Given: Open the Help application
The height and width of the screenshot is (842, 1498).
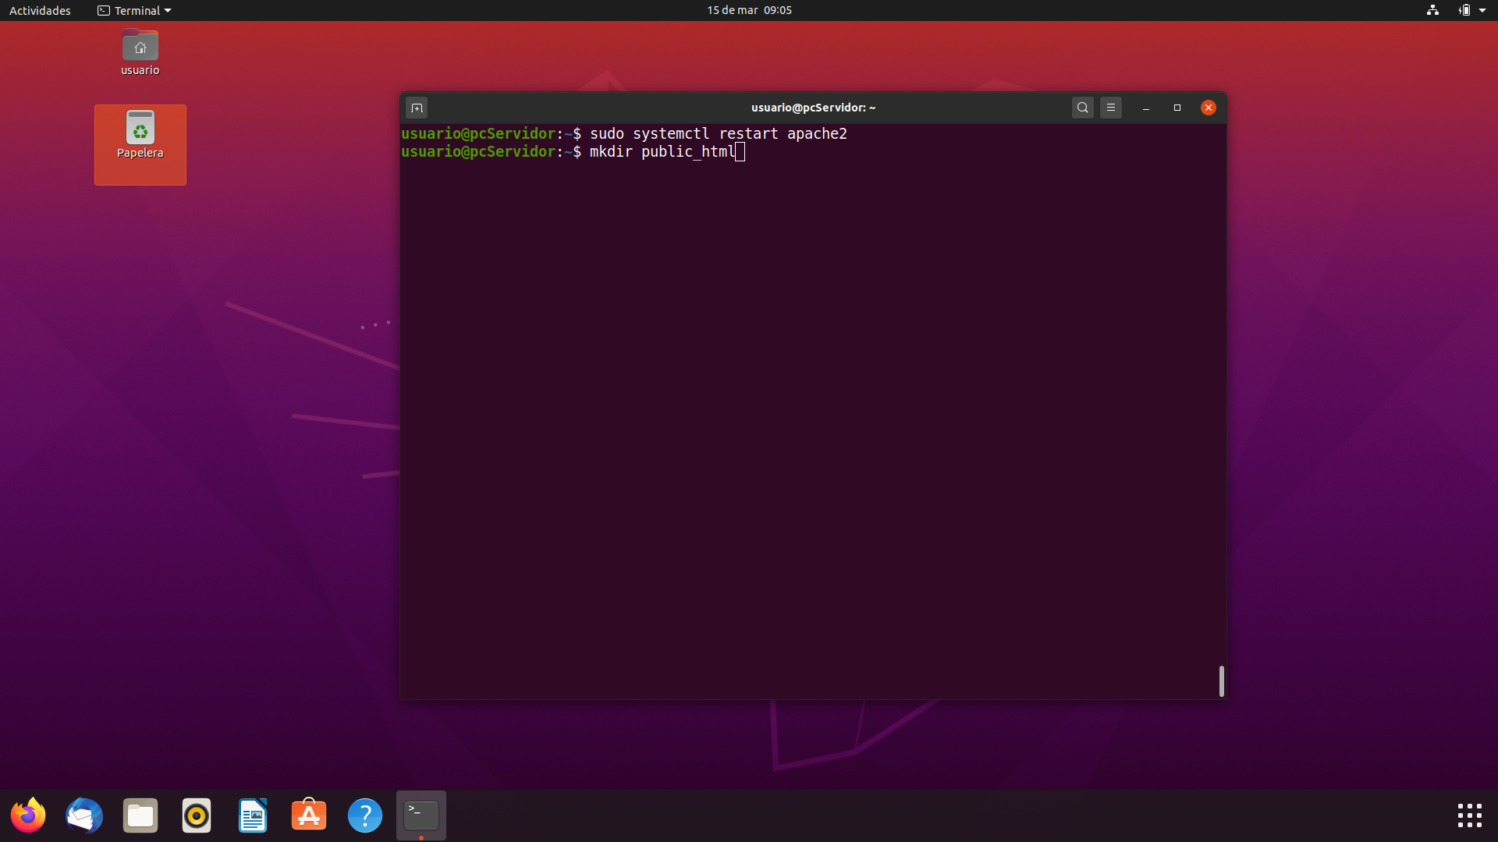Looking at the screenshot, I should [365, 815].
